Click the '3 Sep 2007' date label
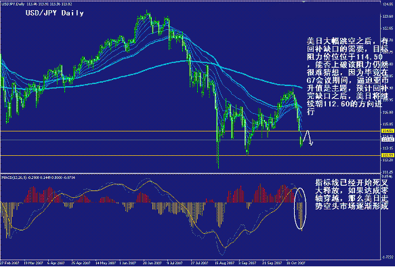The width and height of the screenshot is (395, 267). (x=247, y=263)
